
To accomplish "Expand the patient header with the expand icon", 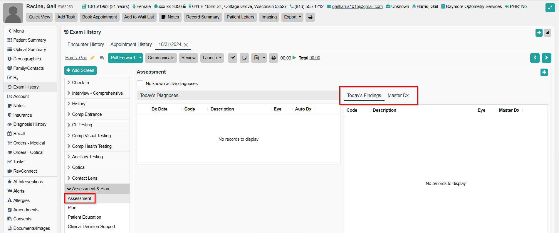I will click(550, 8).
